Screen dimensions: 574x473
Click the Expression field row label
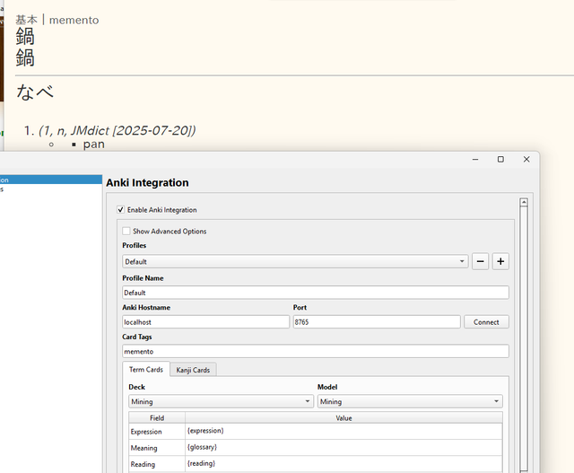pyautogui.click(x=157, y=432)
